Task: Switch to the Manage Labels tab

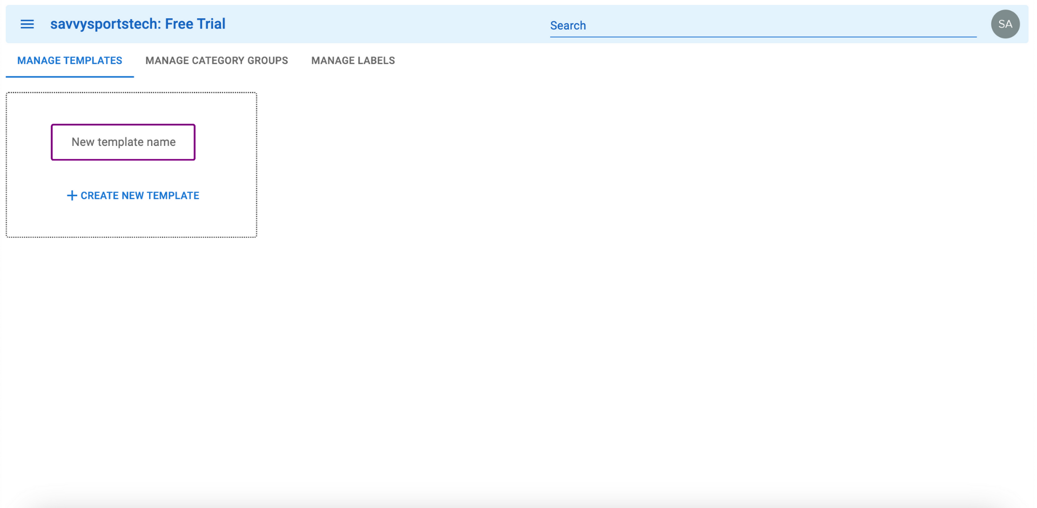Action: 353,61
